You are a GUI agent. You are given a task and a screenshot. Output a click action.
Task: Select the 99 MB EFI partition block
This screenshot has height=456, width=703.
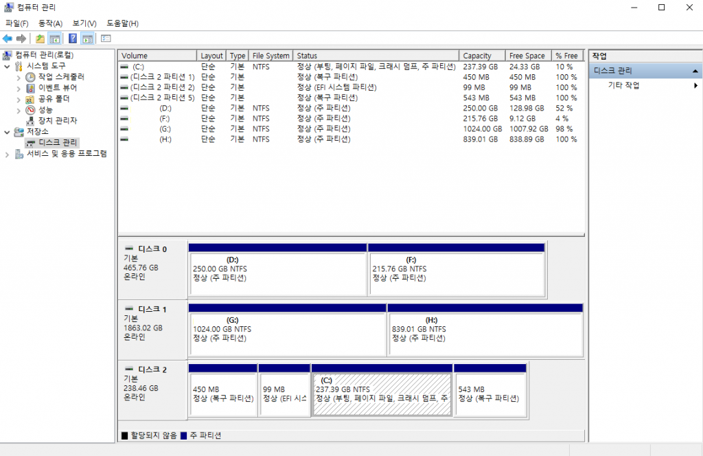[x=285, y=391]
